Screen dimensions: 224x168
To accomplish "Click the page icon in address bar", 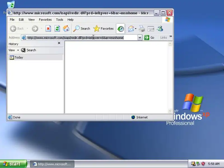I will (x=24, y=38).
